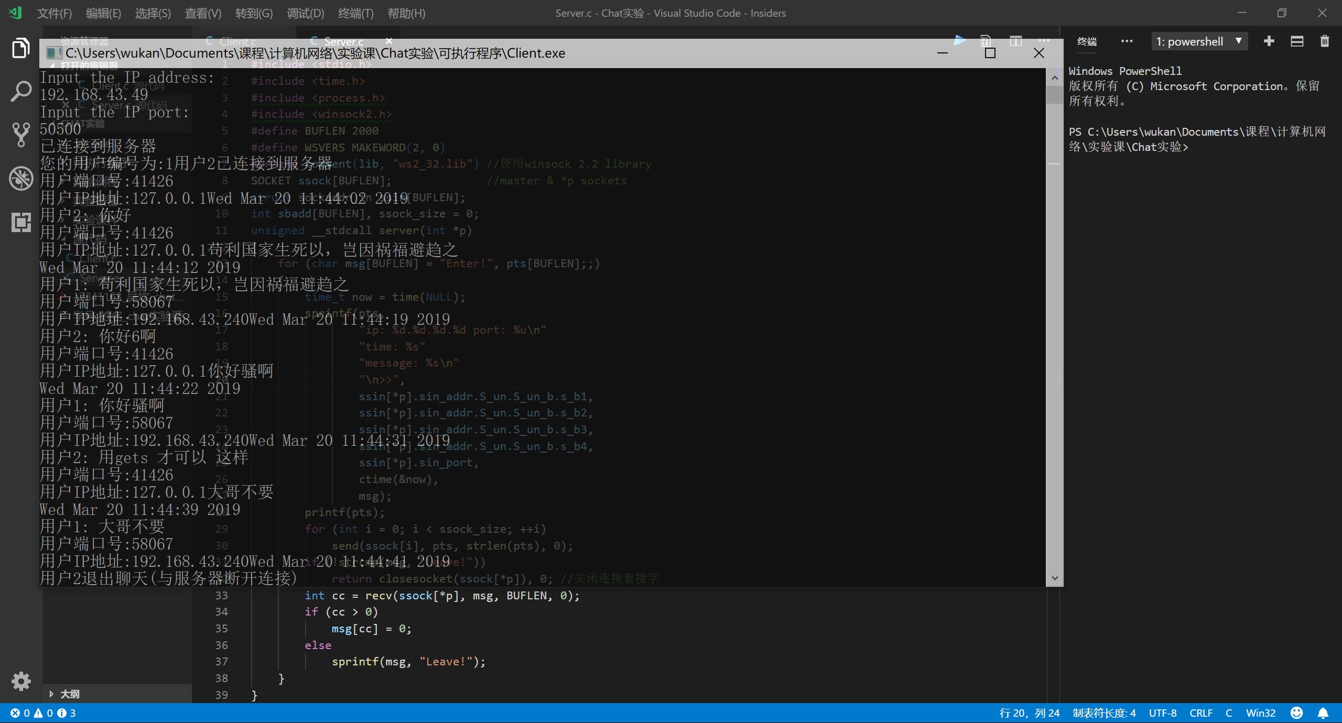Kill terminal with trash icon

tap(1324, 41)
